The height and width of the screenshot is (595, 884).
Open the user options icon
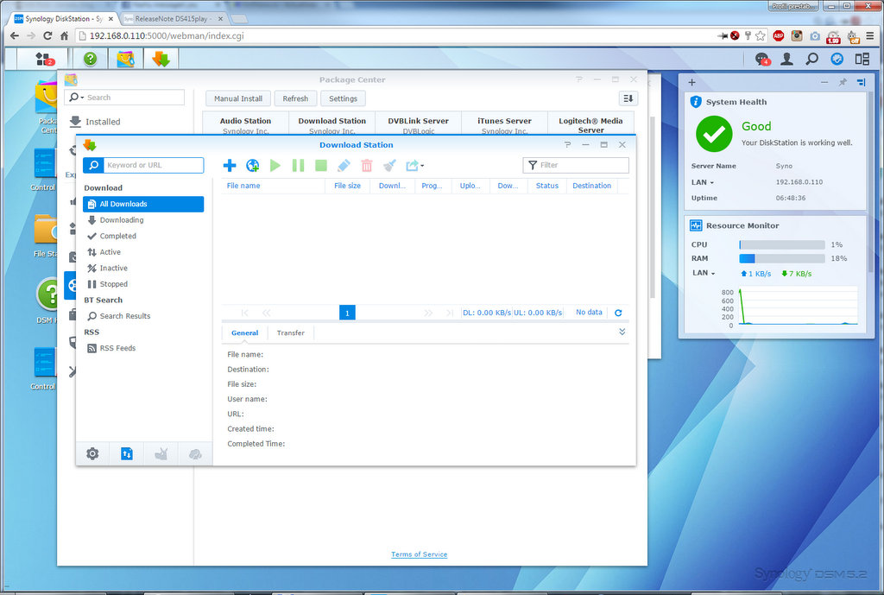pyautogui.click(x=786, y=59)
